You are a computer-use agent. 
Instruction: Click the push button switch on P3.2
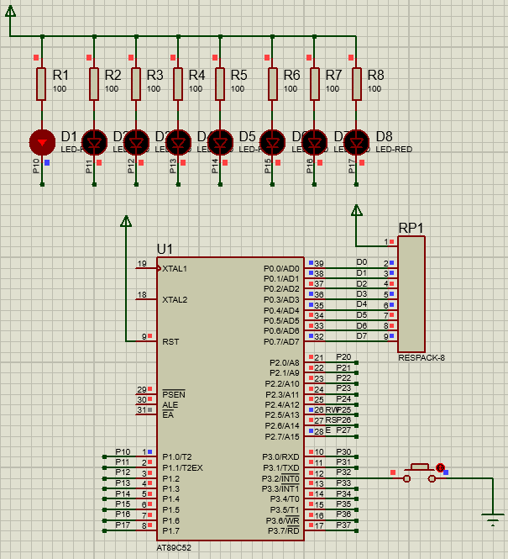tap(419, 473)
